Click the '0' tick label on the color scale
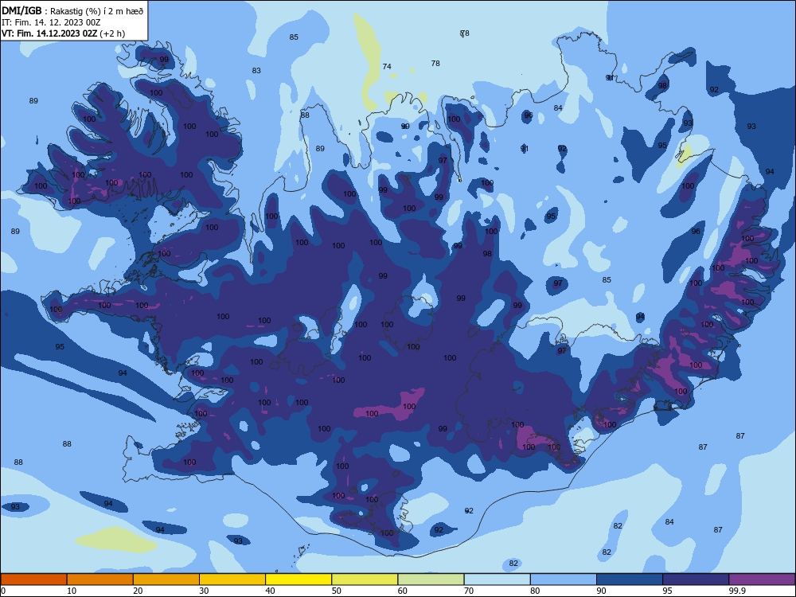The width and height of the screenshot is (796, 597). 3,591
